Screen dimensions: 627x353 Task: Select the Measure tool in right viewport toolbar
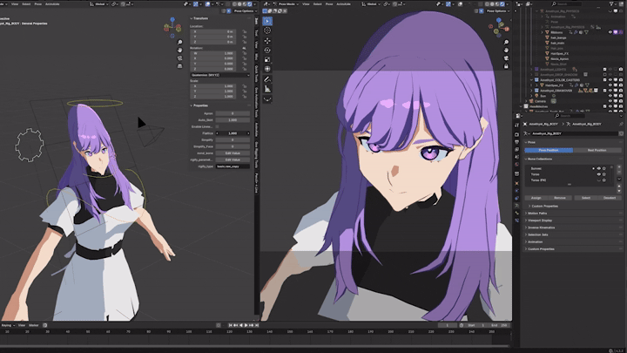tap(267, 89)
